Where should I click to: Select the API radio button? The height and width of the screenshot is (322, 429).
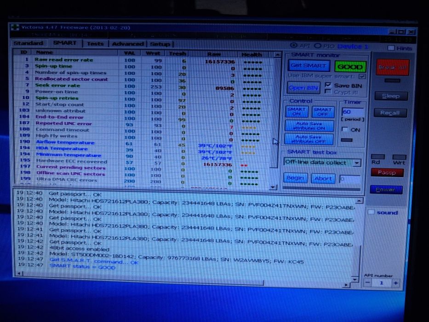pyautogui.click(x=293, y=45)
